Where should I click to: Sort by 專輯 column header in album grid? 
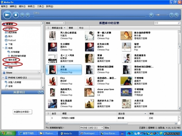pos(73,28)
